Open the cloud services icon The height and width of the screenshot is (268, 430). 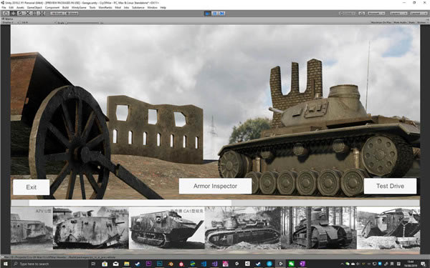(362, 13)
